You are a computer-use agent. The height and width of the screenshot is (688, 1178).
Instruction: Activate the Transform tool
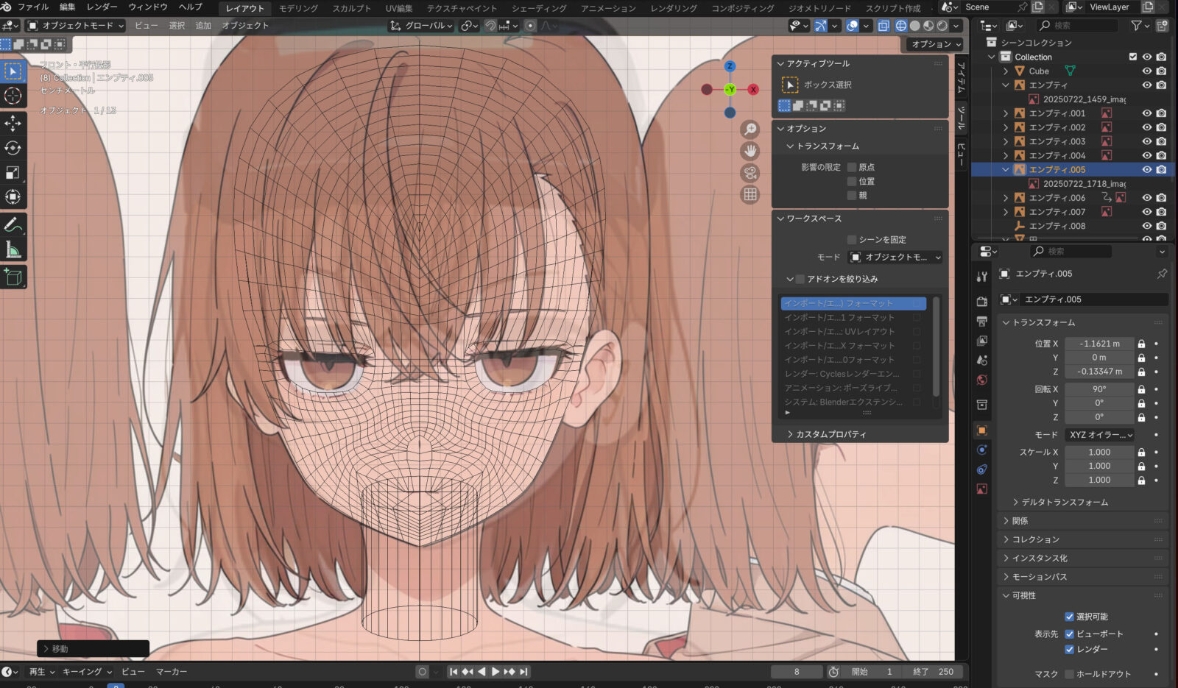click(x=13, y=196)
